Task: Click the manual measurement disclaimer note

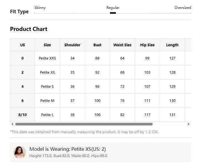Action: (x=84, y=132)
